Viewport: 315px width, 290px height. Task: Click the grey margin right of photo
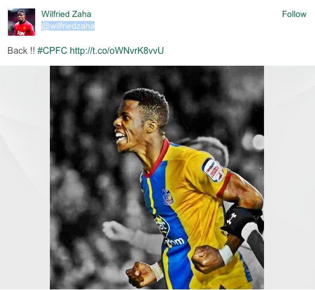tap(290, 177)
